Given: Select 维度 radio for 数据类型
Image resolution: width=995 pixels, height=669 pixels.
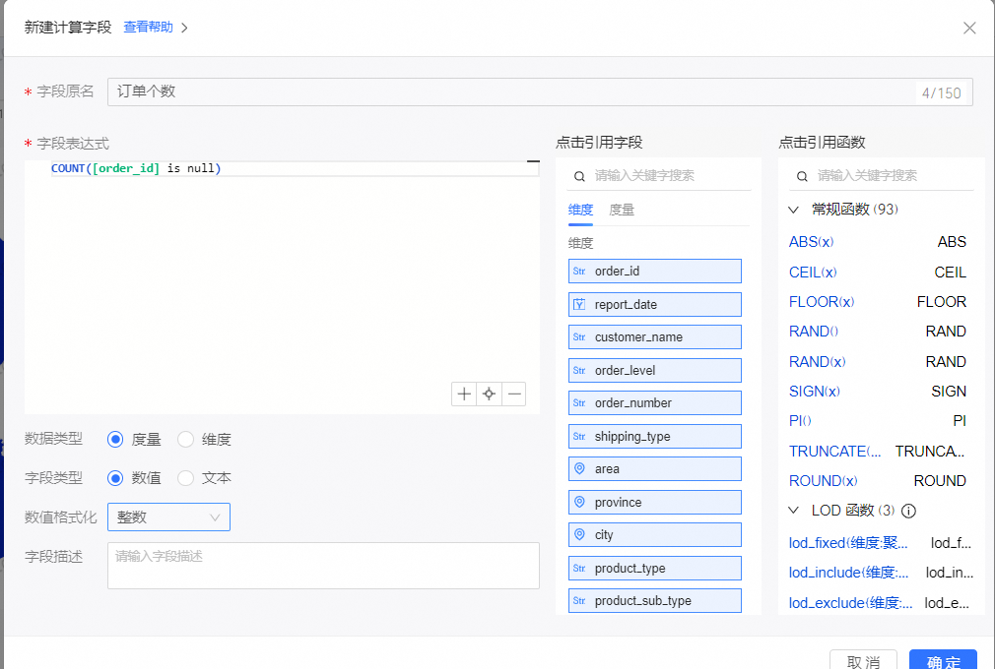Looking at the screenshot, I should (x=186, y=440).
